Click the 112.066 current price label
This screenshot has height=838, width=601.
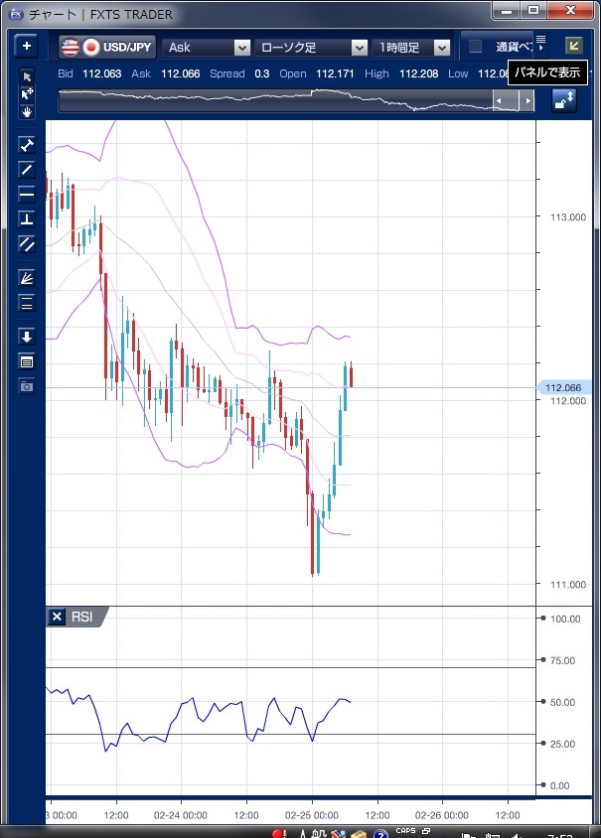(563, 387)
